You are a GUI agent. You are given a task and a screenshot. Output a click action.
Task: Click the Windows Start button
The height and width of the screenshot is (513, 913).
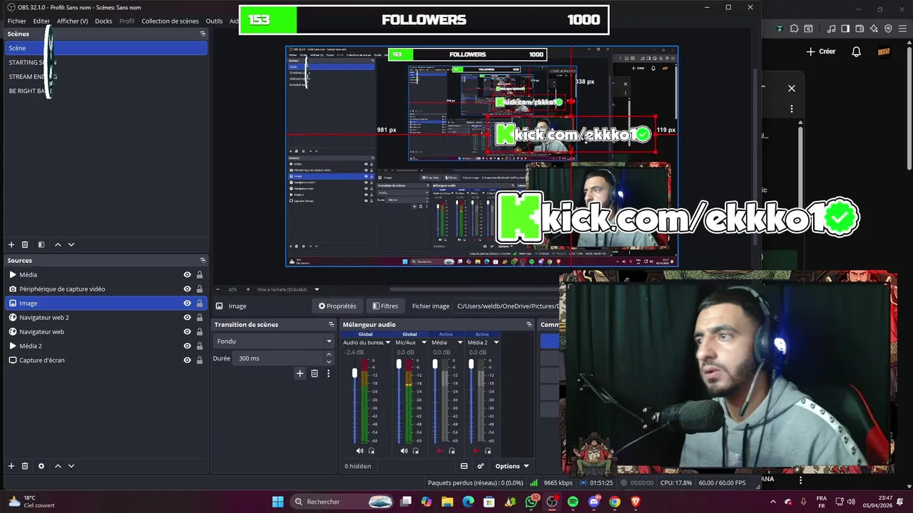click(x=277, y=502)
